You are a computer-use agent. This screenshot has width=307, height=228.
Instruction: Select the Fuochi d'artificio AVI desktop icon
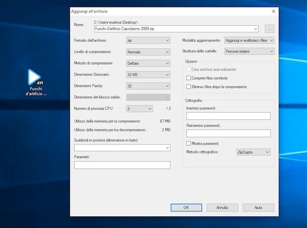tap(36, 83)
